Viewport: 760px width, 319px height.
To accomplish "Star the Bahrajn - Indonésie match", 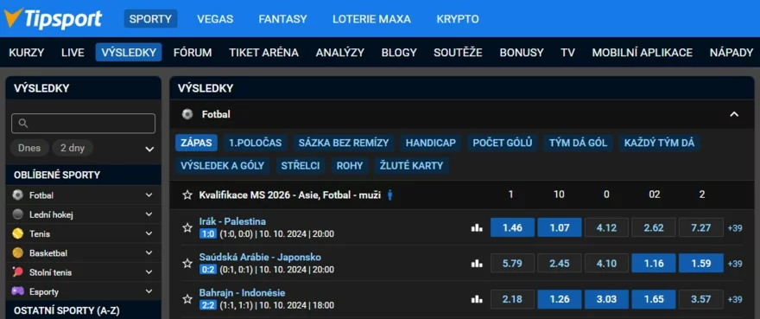I will [x=187, y=299].
